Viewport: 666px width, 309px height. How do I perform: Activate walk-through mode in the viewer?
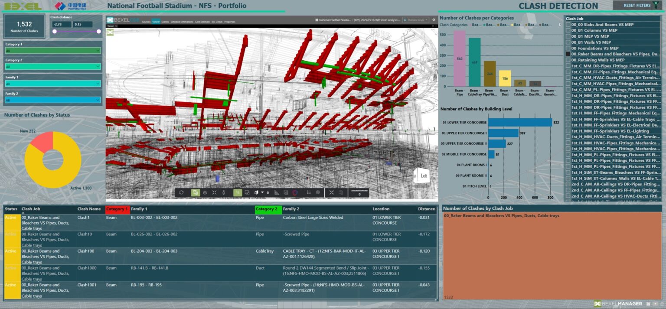click(x=224, y=192)
